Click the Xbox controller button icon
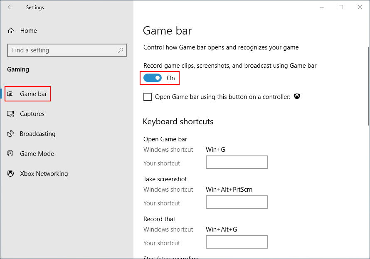 click(297, 96)
